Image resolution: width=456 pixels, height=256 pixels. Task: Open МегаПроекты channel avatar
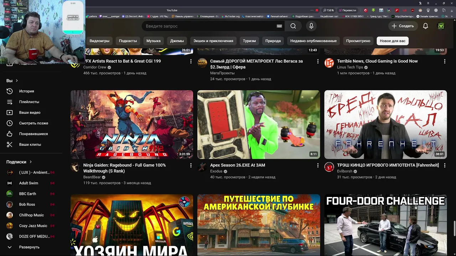(202, 63)
